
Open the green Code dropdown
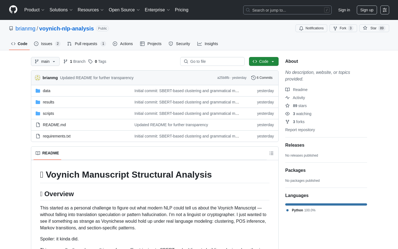(264, 61)
